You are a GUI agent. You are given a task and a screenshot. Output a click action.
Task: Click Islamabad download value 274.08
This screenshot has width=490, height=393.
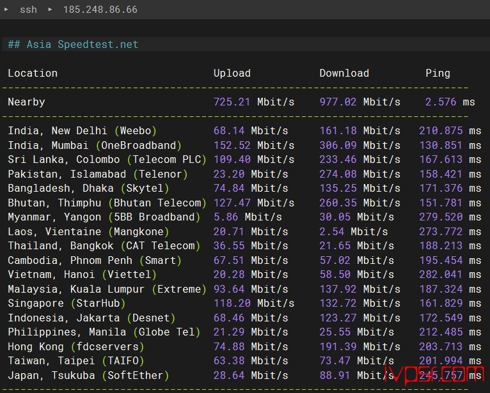[x=338, y=174]
